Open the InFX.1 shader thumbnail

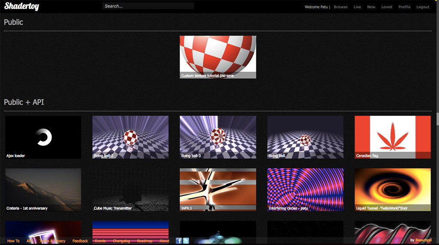[x=218, y=190]
